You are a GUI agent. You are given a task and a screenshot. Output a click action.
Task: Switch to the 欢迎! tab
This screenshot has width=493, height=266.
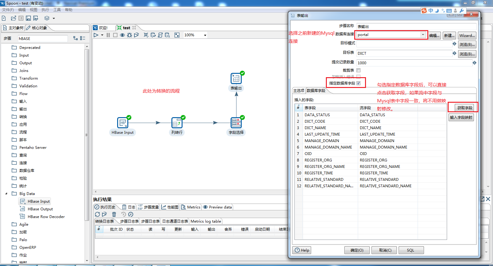(103, 28)
